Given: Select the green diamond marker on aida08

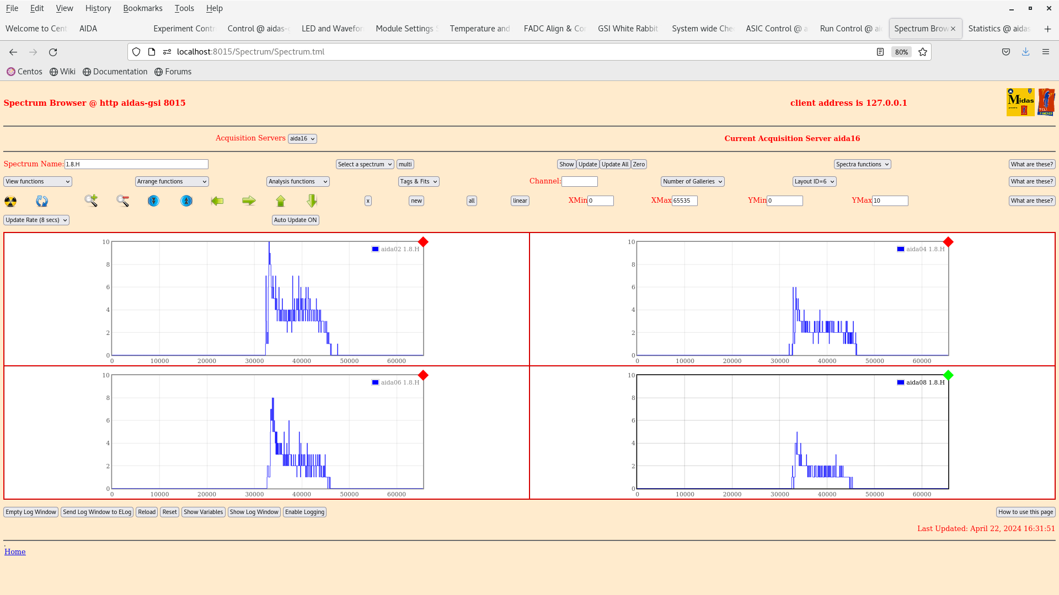Looking at the screenshot, I should [948, 375].
